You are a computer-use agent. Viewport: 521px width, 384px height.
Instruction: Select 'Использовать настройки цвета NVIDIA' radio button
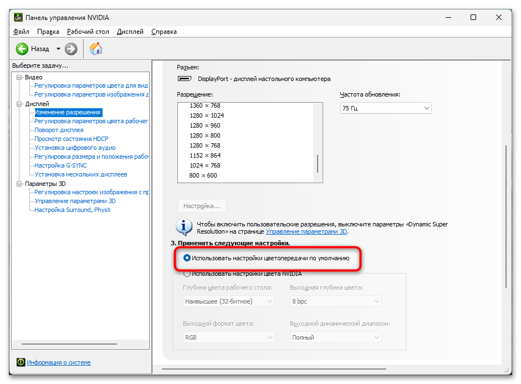(187, 274)
